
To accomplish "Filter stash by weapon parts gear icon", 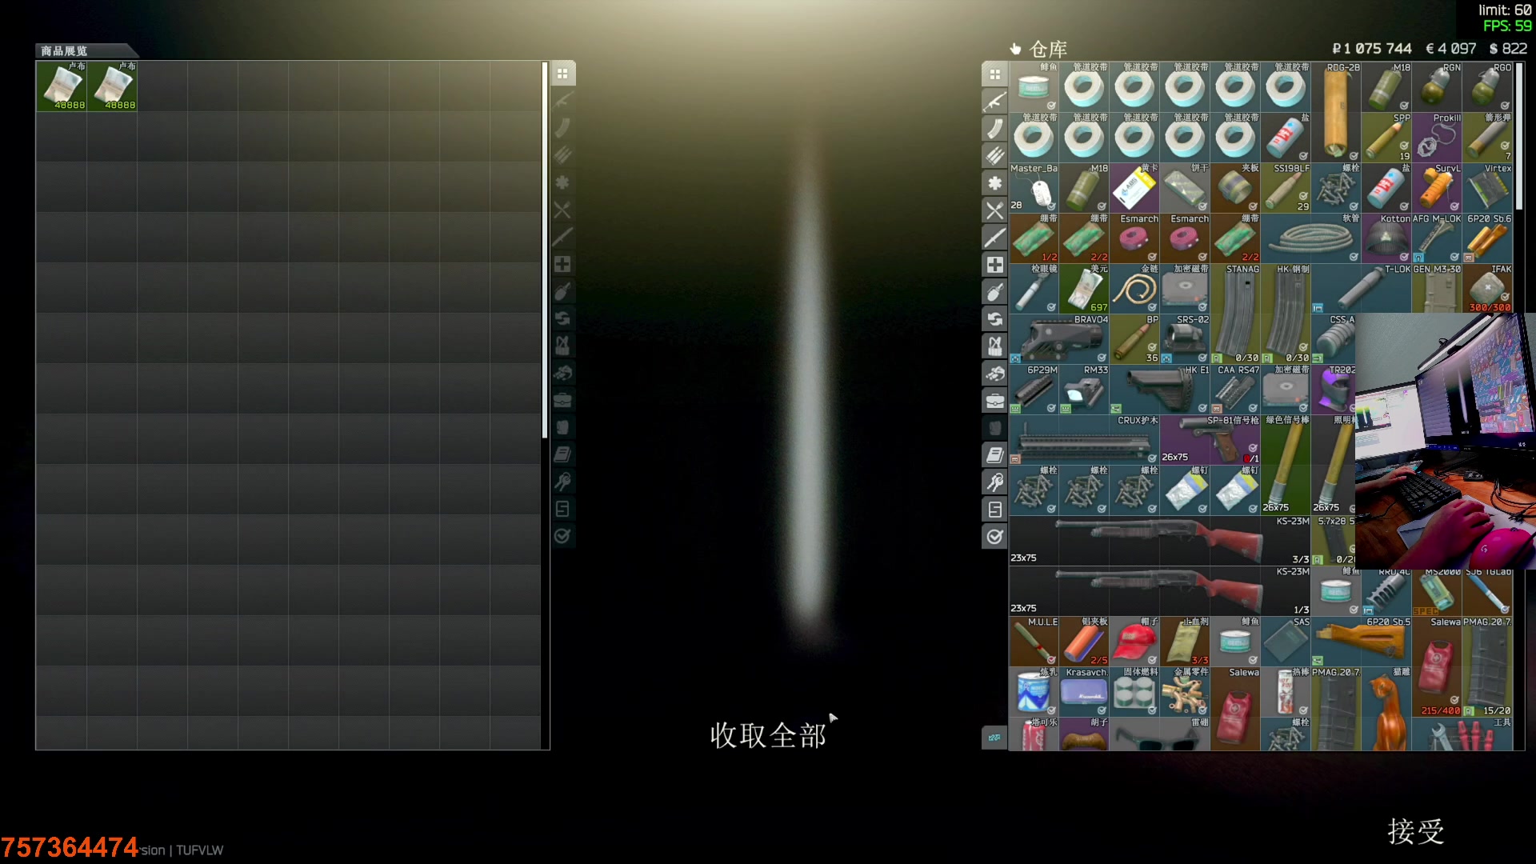I will (994, 183).
